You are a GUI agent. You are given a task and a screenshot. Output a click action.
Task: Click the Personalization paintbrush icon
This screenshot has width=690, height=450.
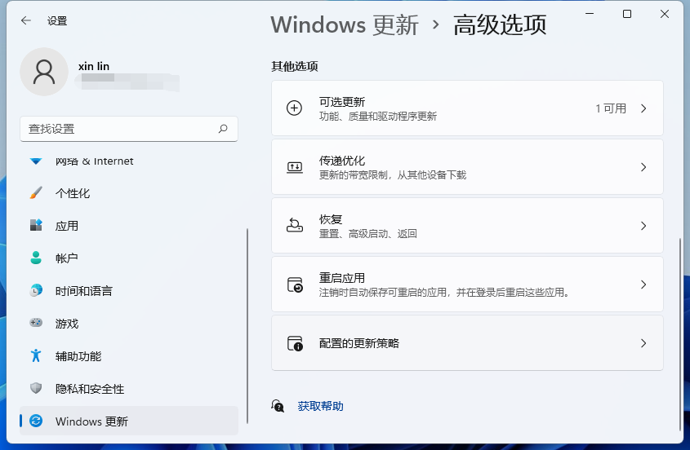(36, 193)
